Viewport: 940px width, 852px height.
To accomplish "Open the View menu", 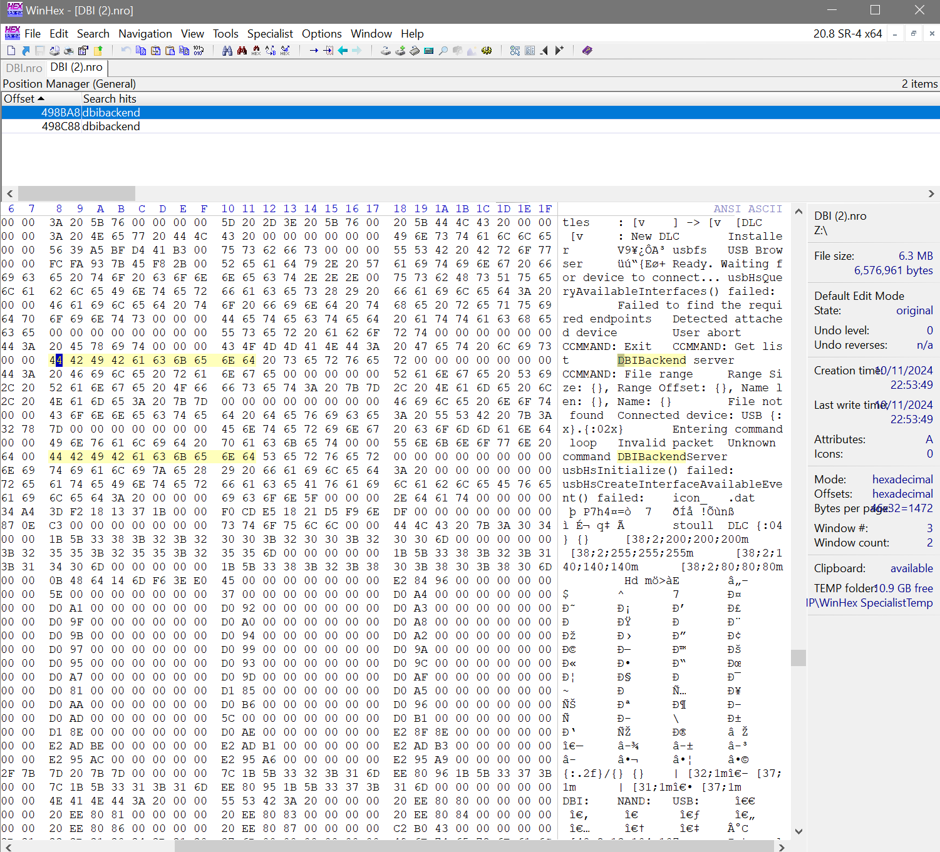I will (x=192, y=34).
